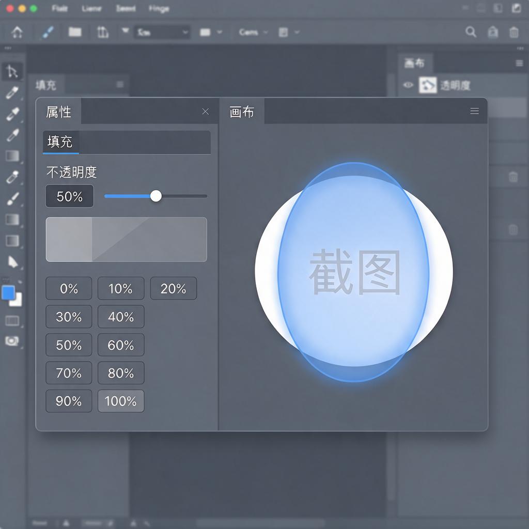Open search with the magnifier icon
Screen dimensions: 529x529
pos(471,32)
